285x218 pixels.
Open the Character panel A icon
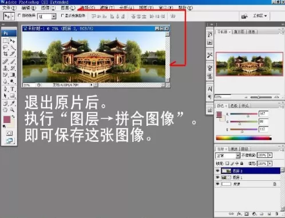(x=209, y=89)
